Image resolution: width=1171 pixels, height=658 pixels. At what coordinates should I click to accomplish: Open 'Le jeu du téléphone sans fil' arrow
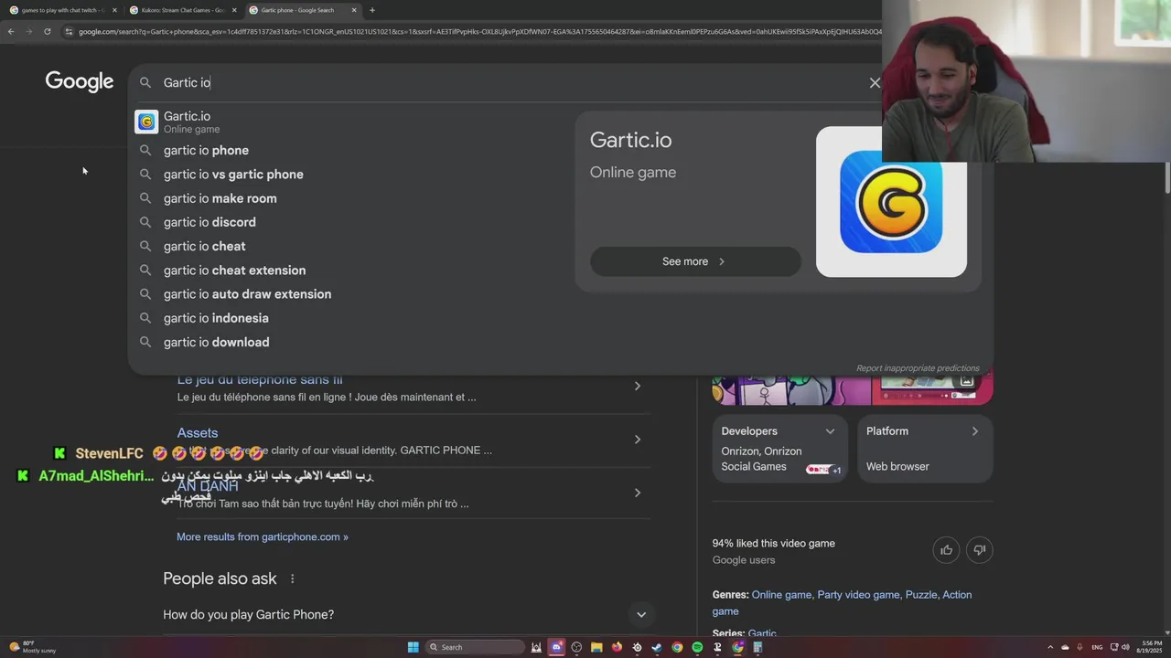pyautogui.click(x=638, y=386)
